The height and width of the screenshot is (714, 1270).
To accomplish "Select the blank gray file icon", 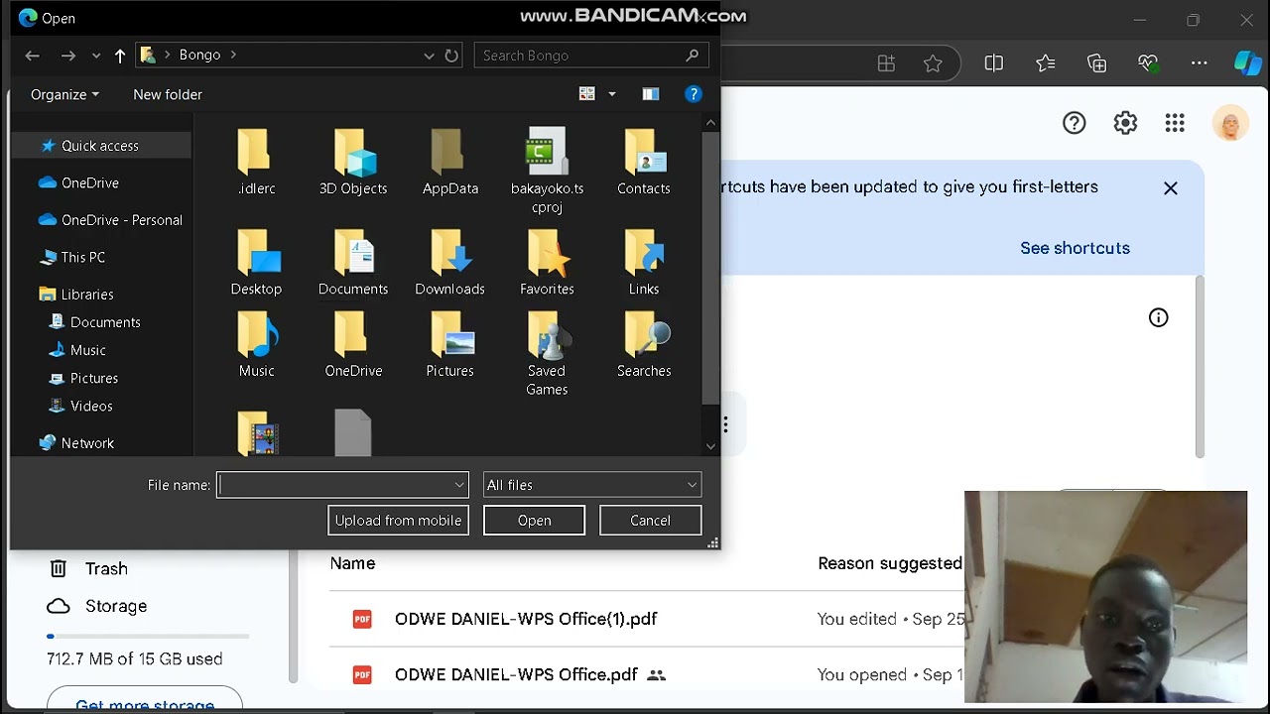I will pos(353,433).
